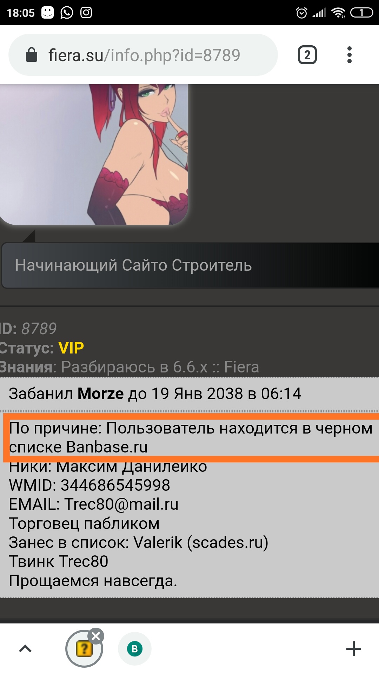Tap the Instagram notification icon in status bar

(86, 13)
